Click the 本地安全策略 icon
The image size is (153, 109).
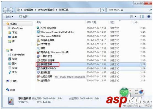[38, 40]
